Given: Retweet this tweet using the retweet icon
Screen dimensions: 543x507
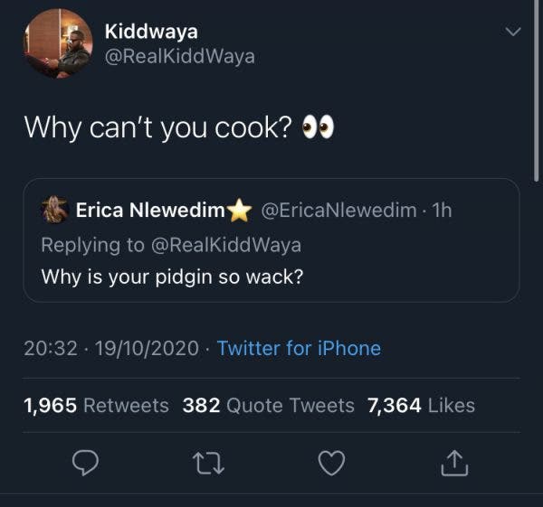Looking at the screenshot, I should click(207, 464).
